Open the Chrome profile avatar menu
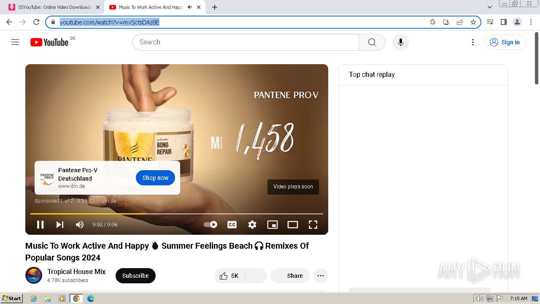540x304 pixels. coord(517,22)
